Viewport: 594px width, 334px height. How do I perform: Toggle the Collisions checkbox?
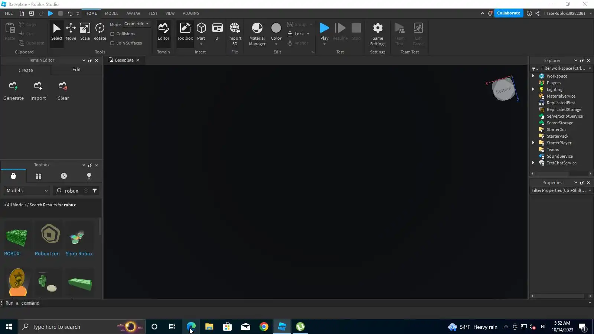(112, 34)
